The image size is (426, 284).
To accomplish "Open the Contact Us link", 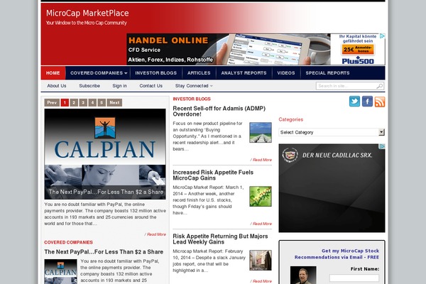I will click(x=151, y=86).
